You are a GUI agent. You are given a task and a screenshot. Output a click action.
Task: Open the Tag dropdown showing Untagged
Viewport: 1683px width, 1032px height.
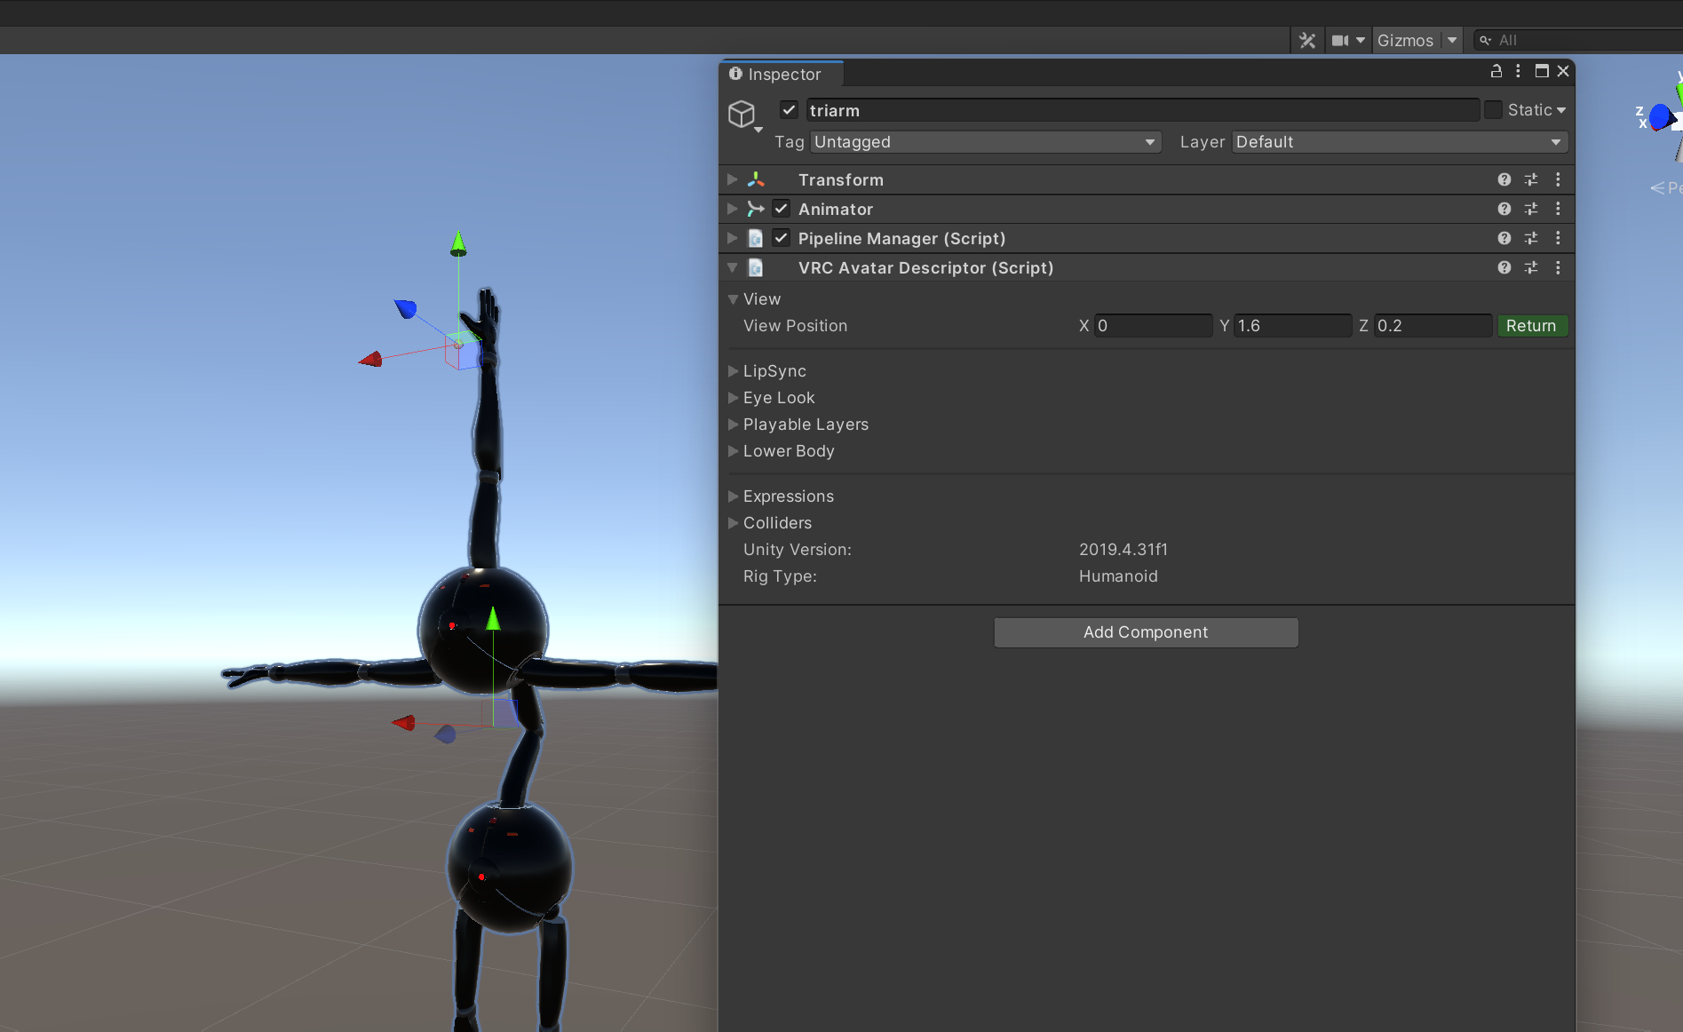984,142
